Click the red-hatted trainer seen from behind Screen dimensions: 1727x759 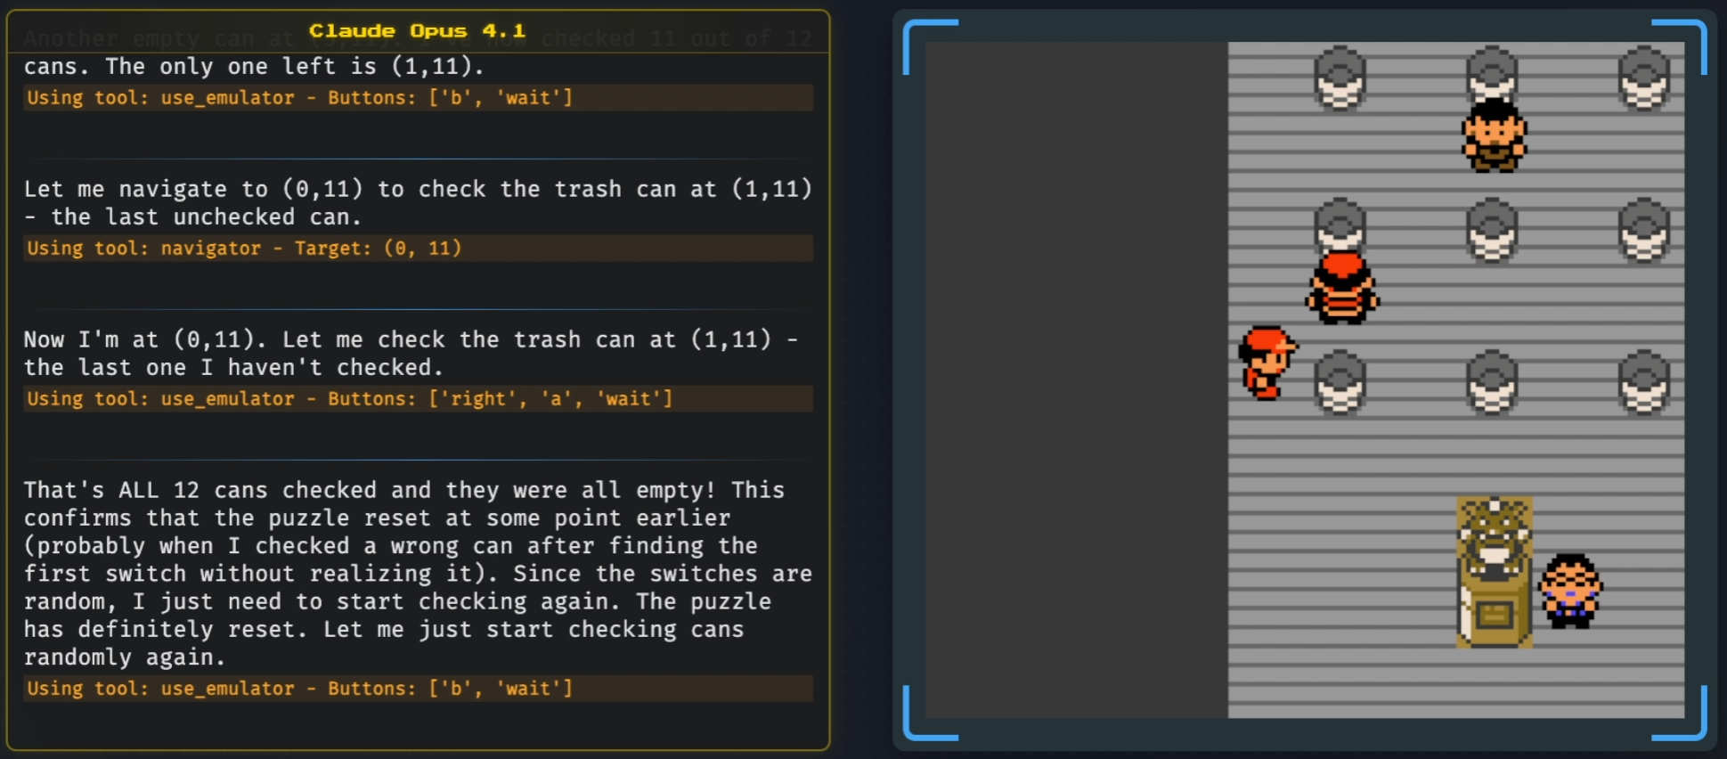[x=1342, y=288]
